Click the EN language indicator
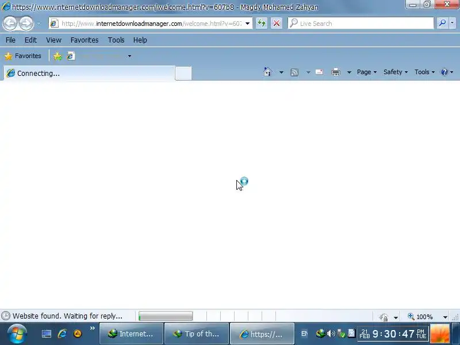The width and height of the screenshot is (460, 345). coord(304,333)
